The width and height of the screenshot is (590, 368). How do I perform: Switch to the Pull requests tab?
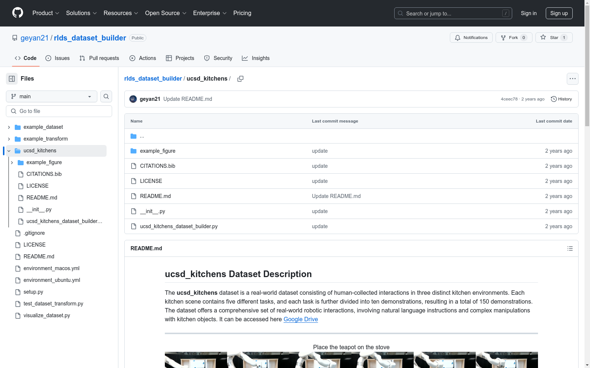(x=99, y=58)
